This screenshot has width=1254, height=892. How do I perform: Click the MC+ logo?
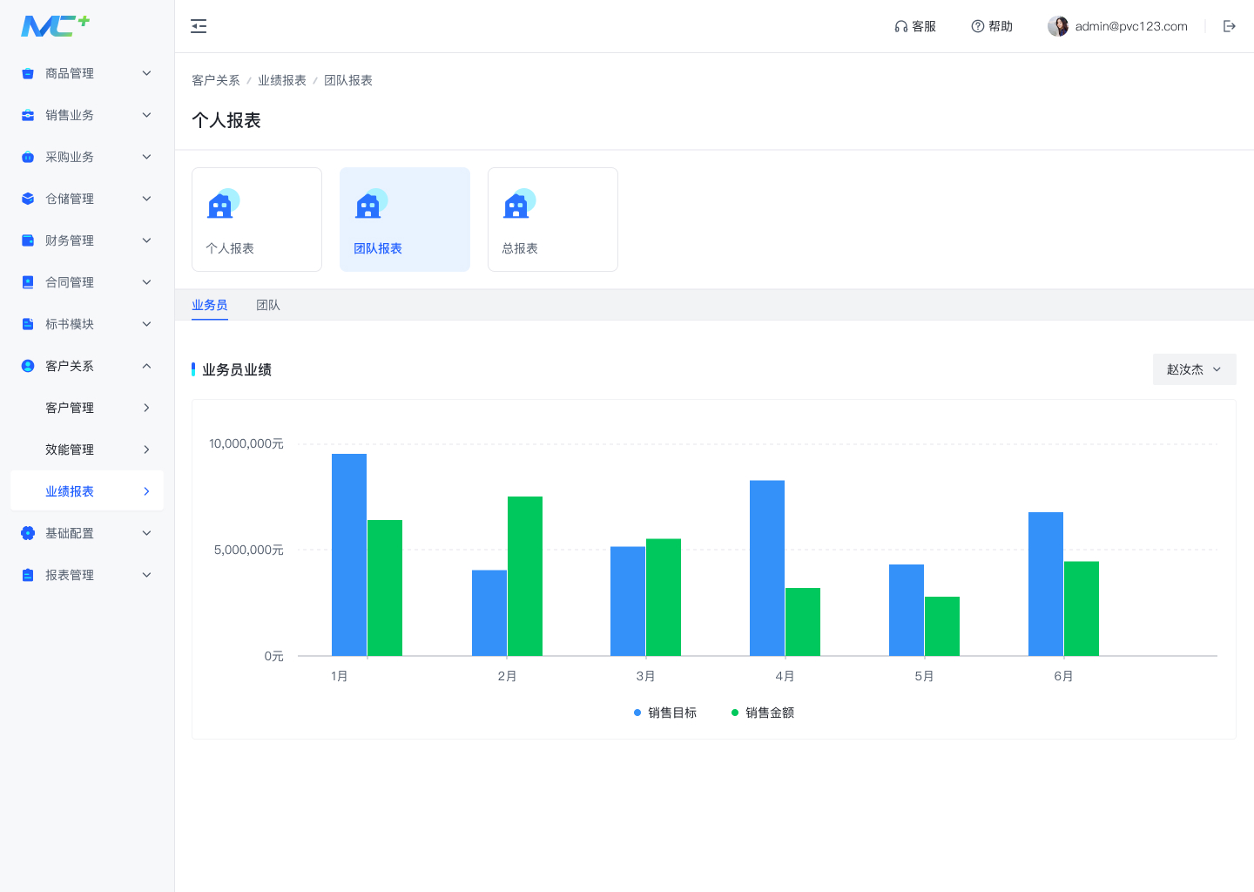click(55, 26)
